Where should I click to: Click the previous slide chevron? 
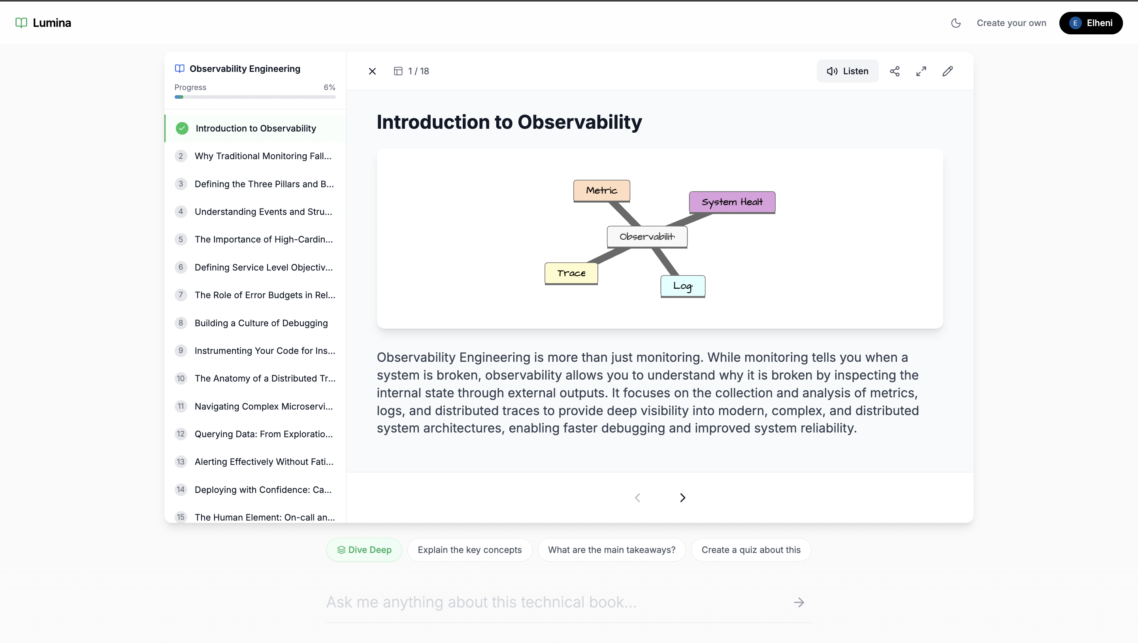[637, 498]
